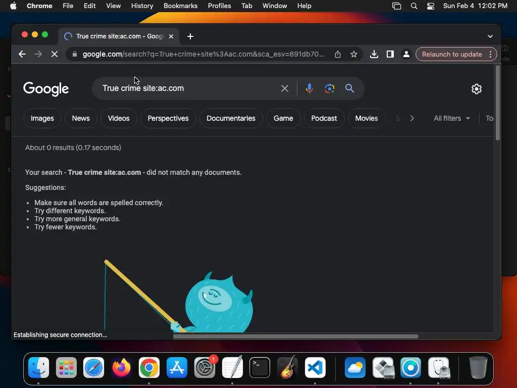517x388 pixels.
Task: Filter results by News
Action: (81, 118)
